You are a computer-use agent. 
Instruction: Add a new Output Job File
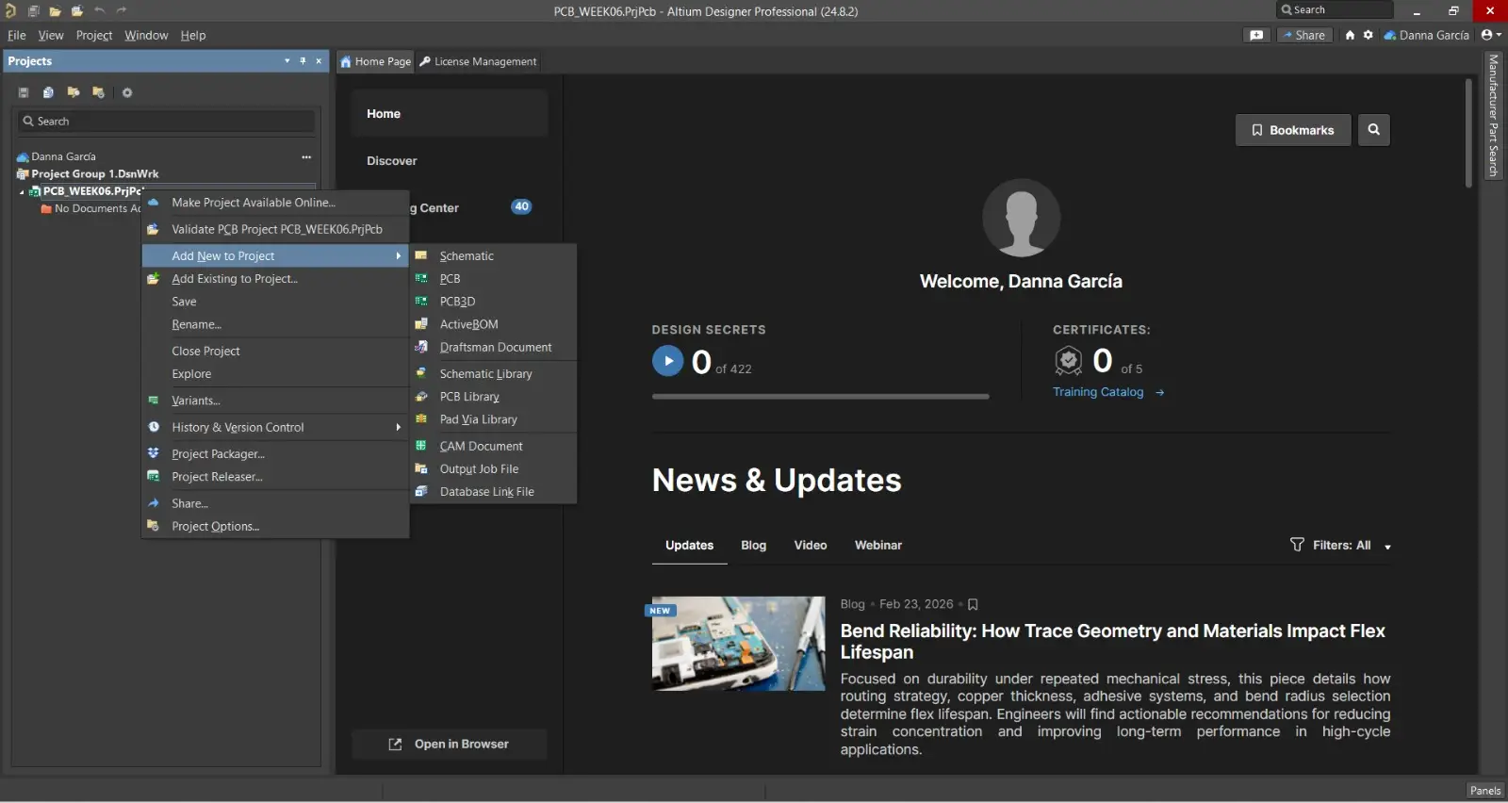(493, 469)
